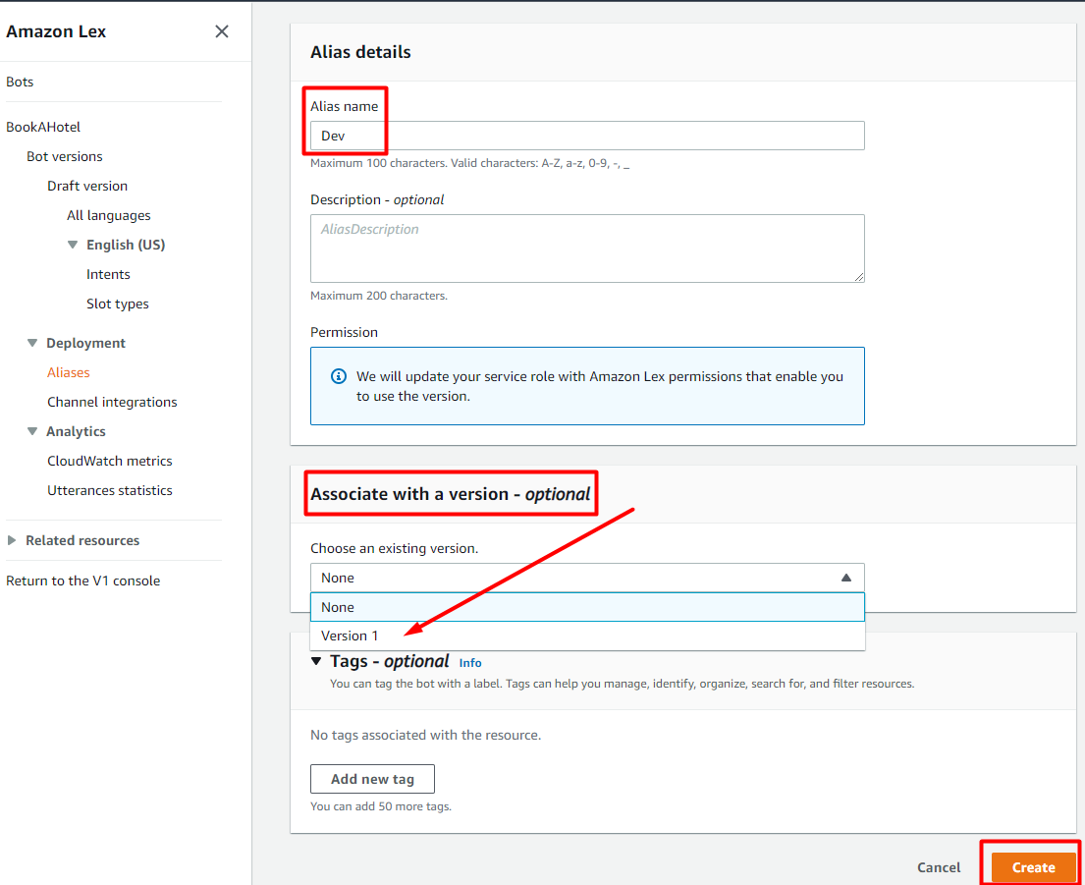The height and width of the screenshot is (885, 1085).
Task: View CloudWatch metrics
Action: [109, 460]
